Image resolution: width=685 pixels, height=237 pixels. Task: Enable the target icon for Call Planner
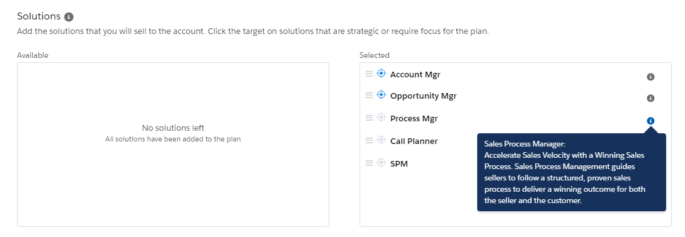(x=381, y=140)
